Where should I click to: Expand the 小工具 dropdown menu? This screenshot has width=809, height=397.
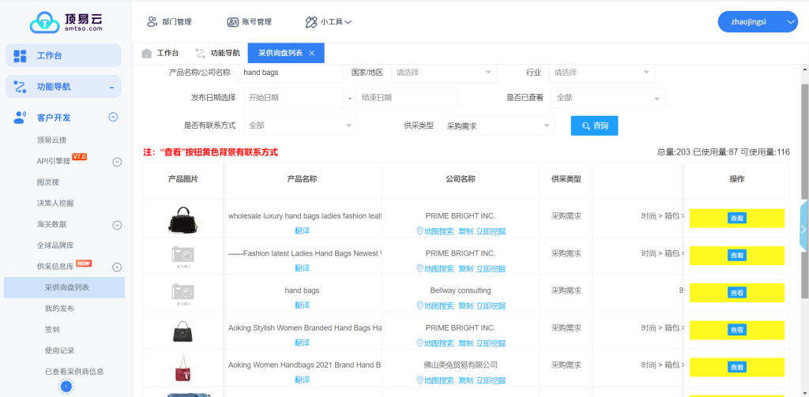[x=329, y=22]
